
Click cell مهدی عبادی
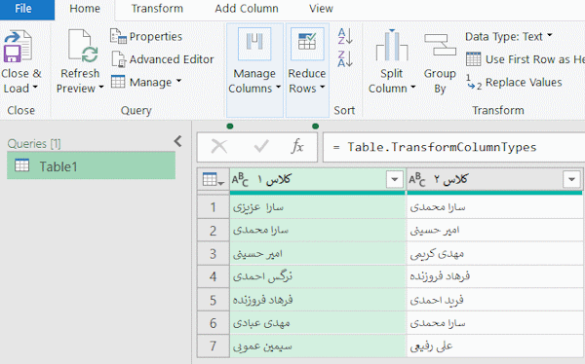pos(318,323)
